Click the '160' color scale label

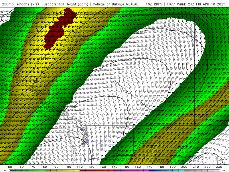point(138,167)
